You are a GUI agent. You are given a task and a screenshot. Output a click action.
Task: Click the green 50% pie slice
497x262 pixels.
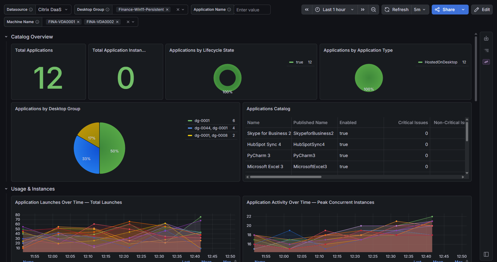click(x=112, y=148)
